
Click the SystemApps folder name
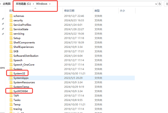pyautogui.click(x=21, y=78)
